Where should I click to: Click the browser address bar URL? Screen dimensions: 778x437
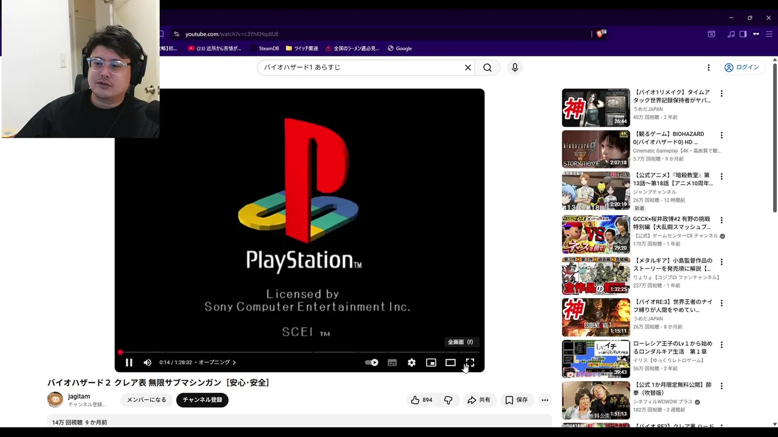coord(232,34)
